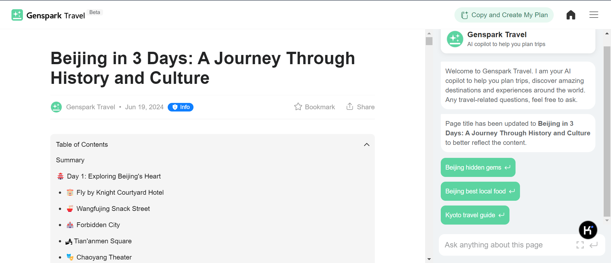Jump to Summary in contents
611x263 pixels.
[x=70, y=160]
